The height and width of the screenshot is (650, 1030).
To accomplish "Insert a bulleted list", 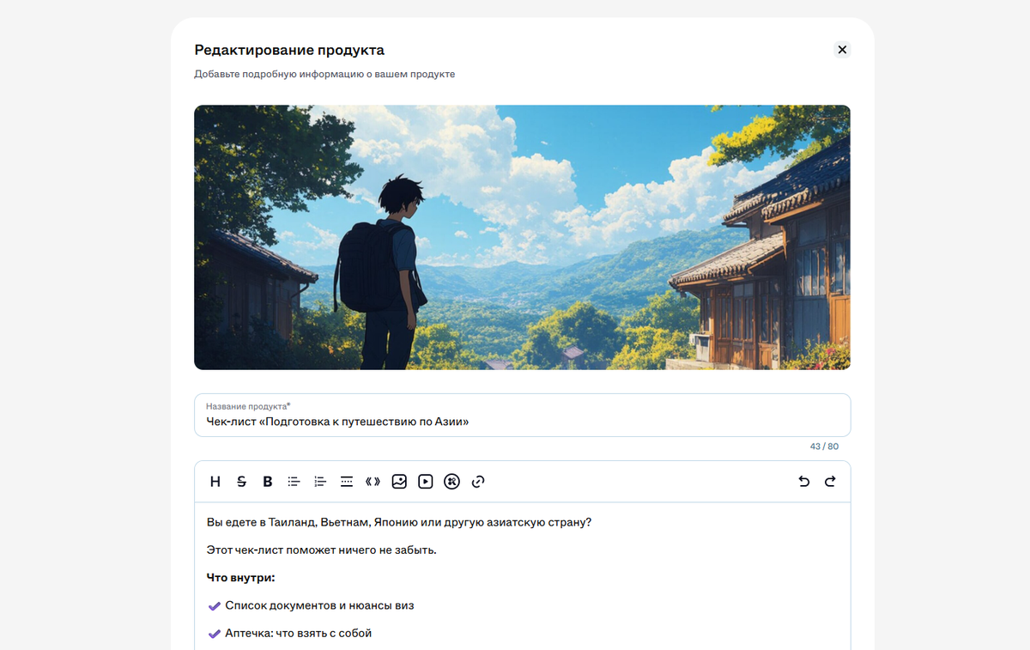I will coord(294,482).
